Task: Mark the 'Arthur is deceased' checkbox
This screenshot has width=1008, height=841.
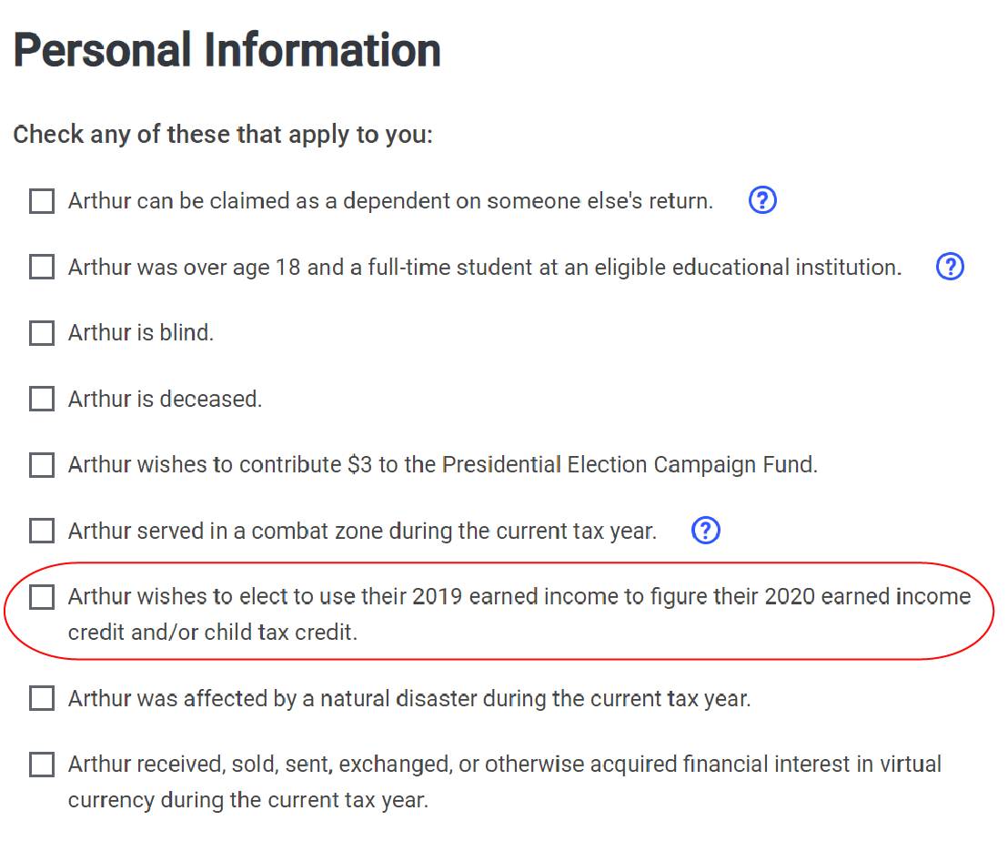Action: pyautogui.click(x=42, y=399)
